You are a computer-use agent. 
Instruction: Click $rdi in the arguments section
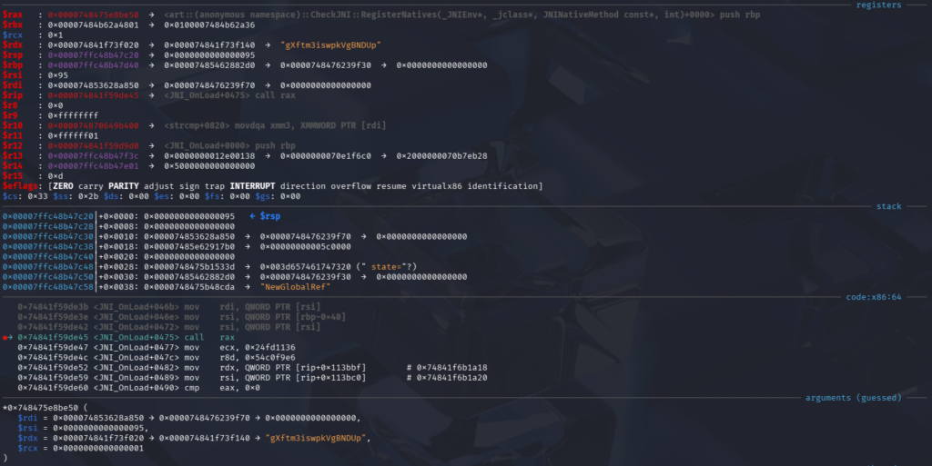[x=27, y=418]
